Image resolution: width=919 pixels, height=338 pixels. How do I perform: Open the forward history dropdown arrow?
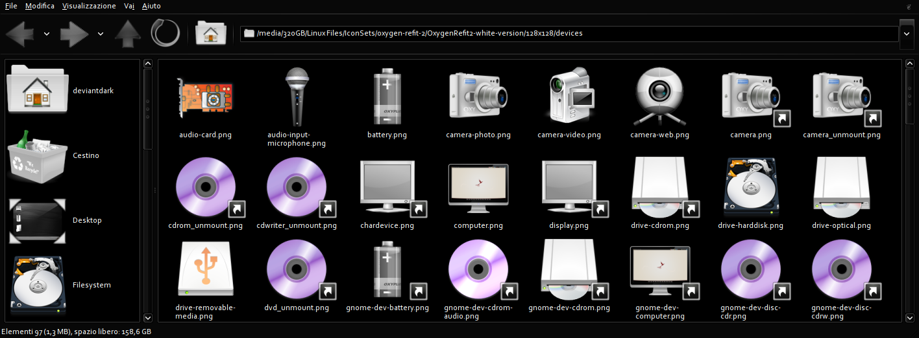pyautogui.click(x=101, y=34)
